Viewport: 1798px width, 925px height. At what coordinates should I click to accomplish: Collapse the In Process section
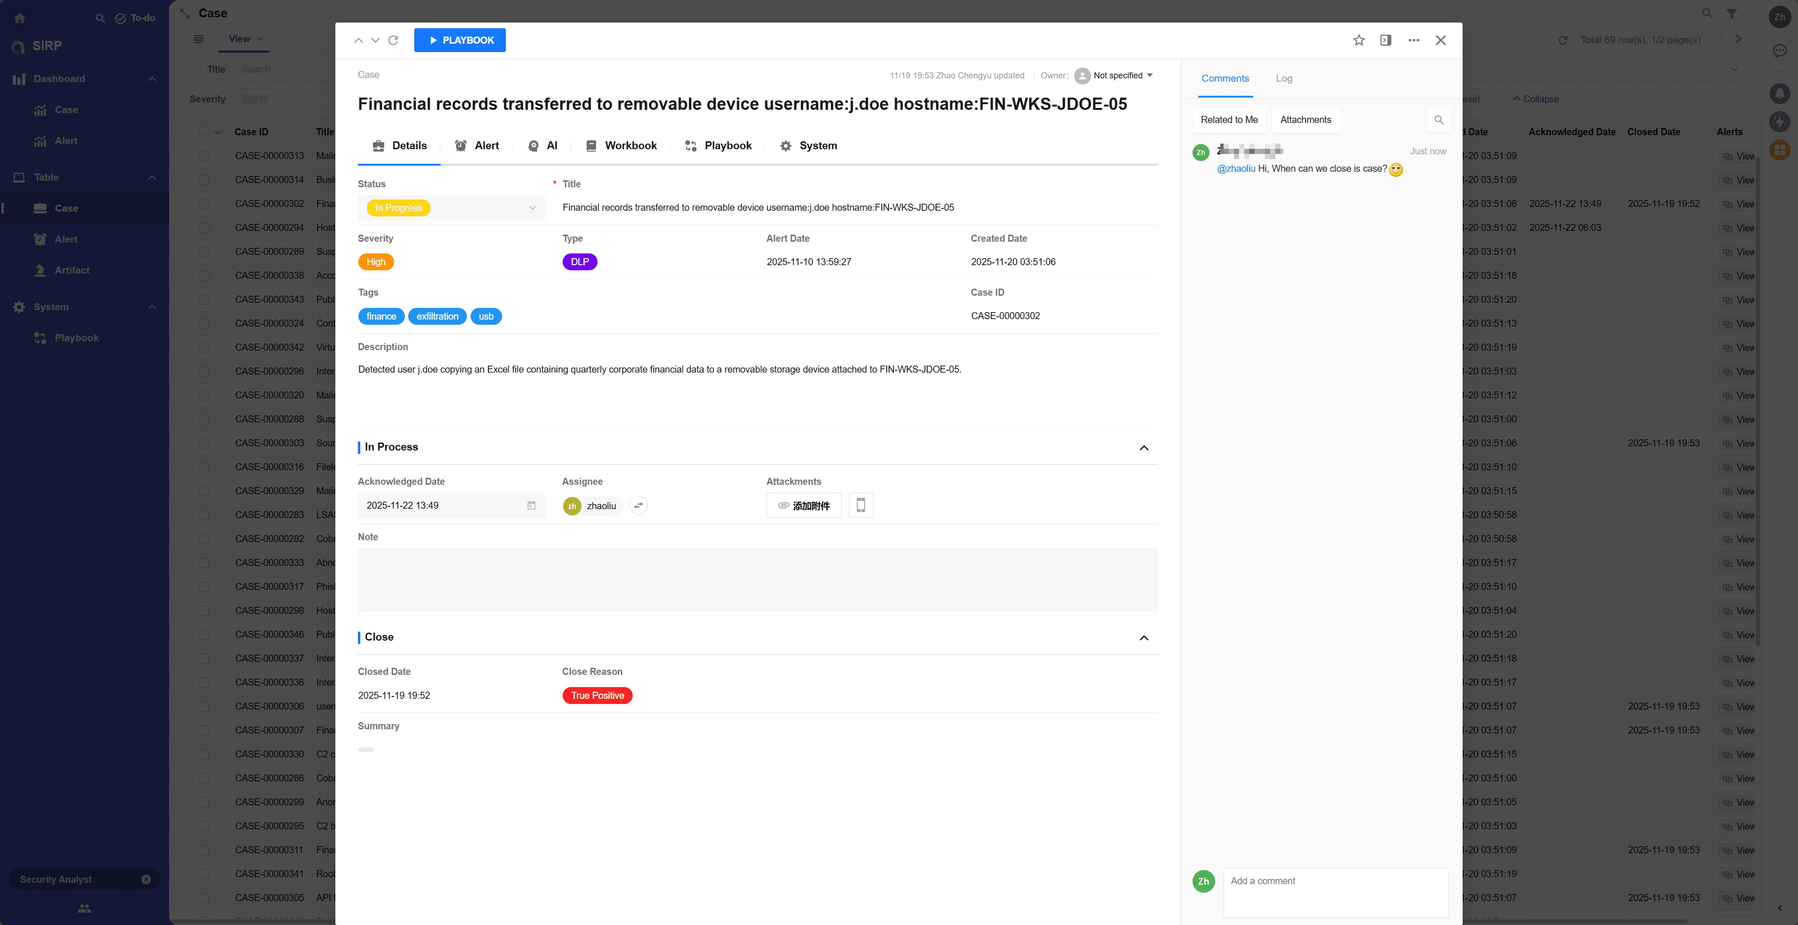coord(1143,448)
